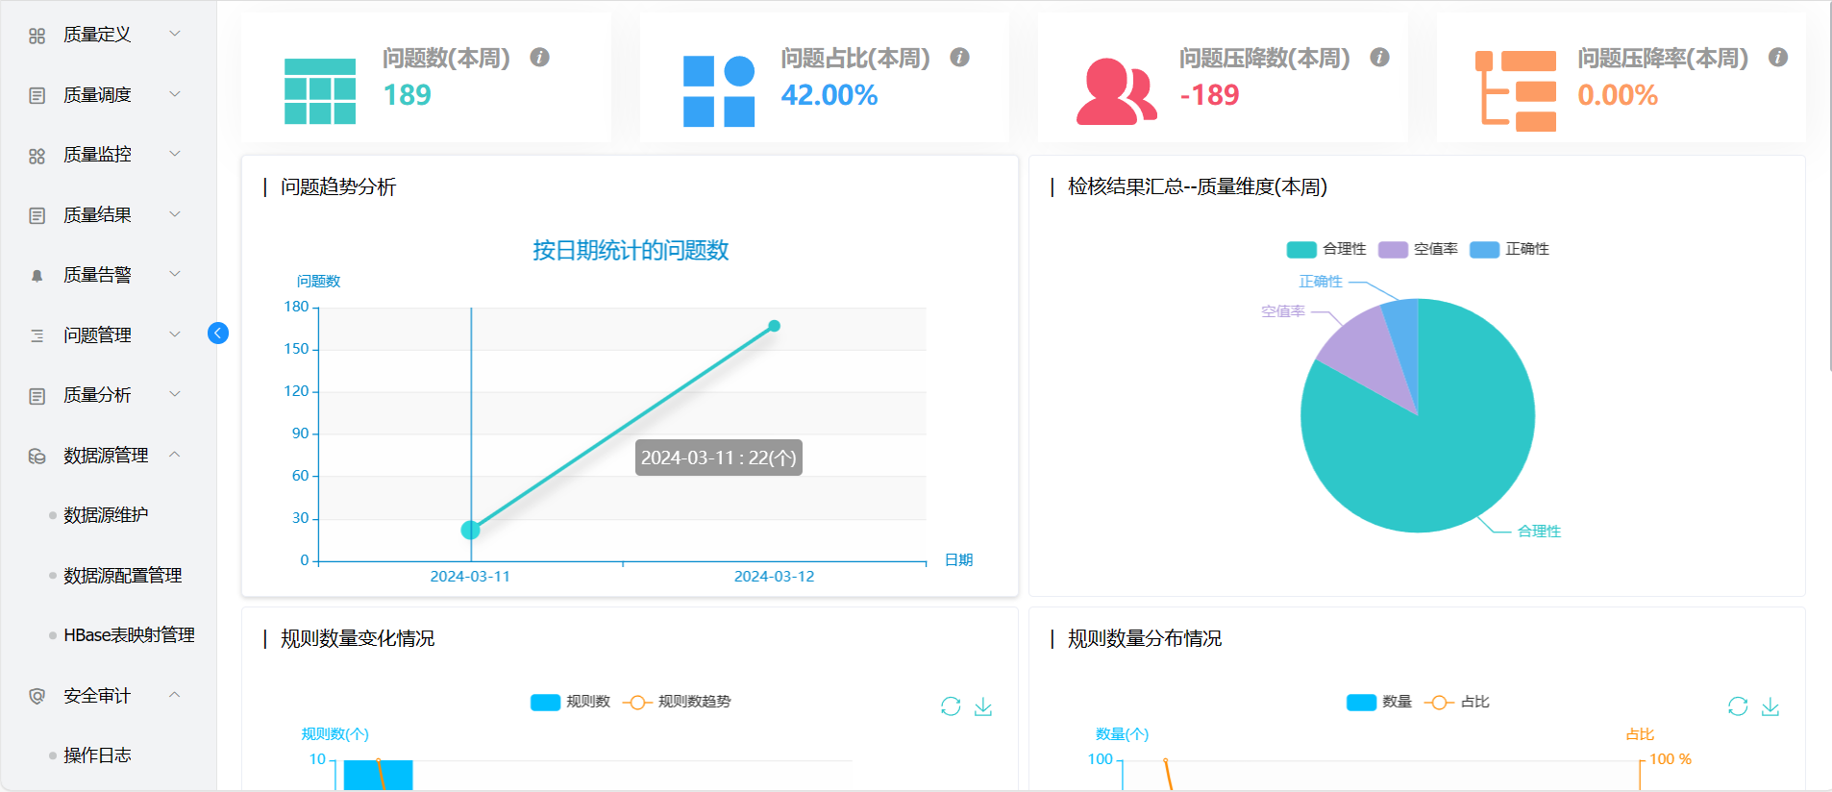Click the 质量定义 sidebar icon
This screenshot has width=1832, height=792.
click(x=37, y=36)
